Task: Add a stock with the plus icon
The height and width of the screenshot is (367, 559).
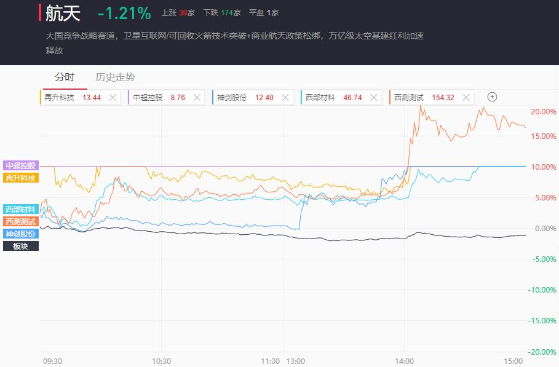Action: (492, 97)
